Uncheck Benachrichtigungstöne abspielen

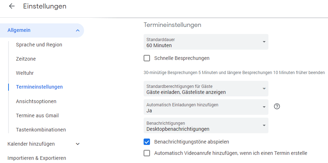(x=147, y=142)
